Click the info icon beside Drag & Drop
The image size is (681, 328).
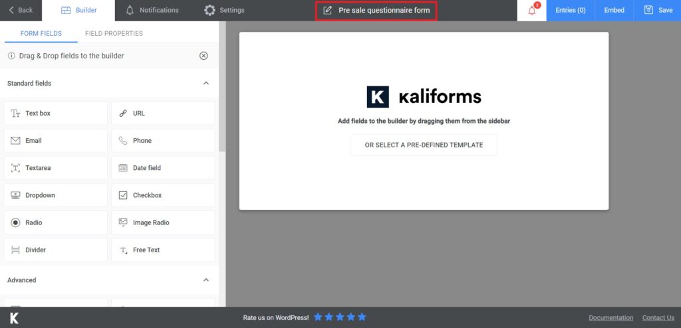point(11,56)
